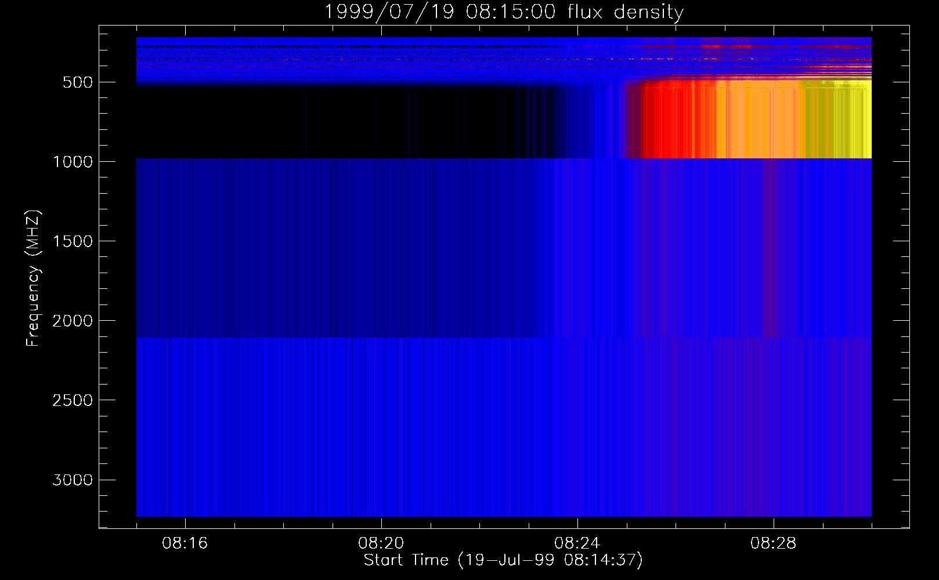Click the 1000 frequency tick label

pyautogui.click(x=73, y=162)
